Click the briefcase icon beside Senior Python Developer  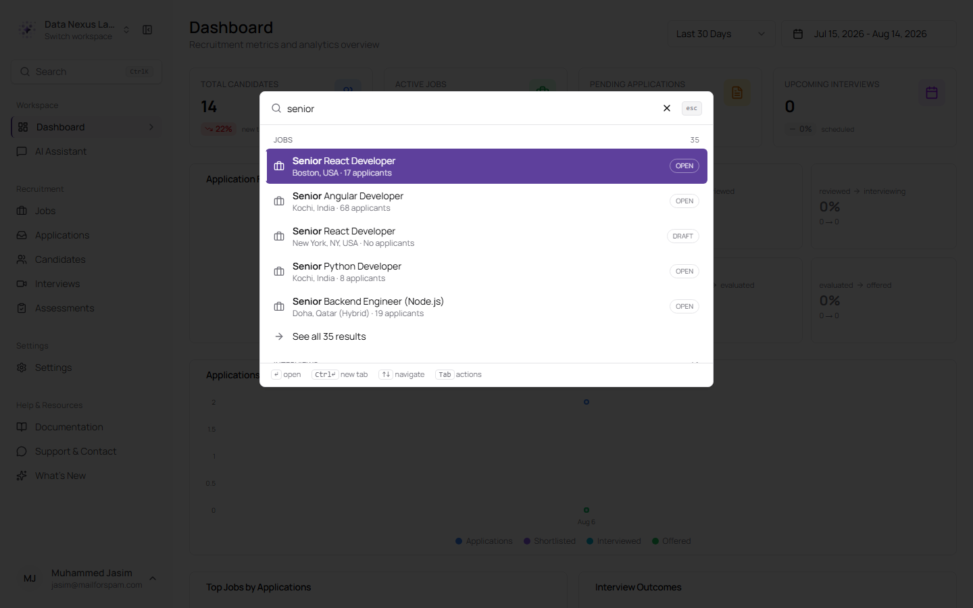pos(279,272)
